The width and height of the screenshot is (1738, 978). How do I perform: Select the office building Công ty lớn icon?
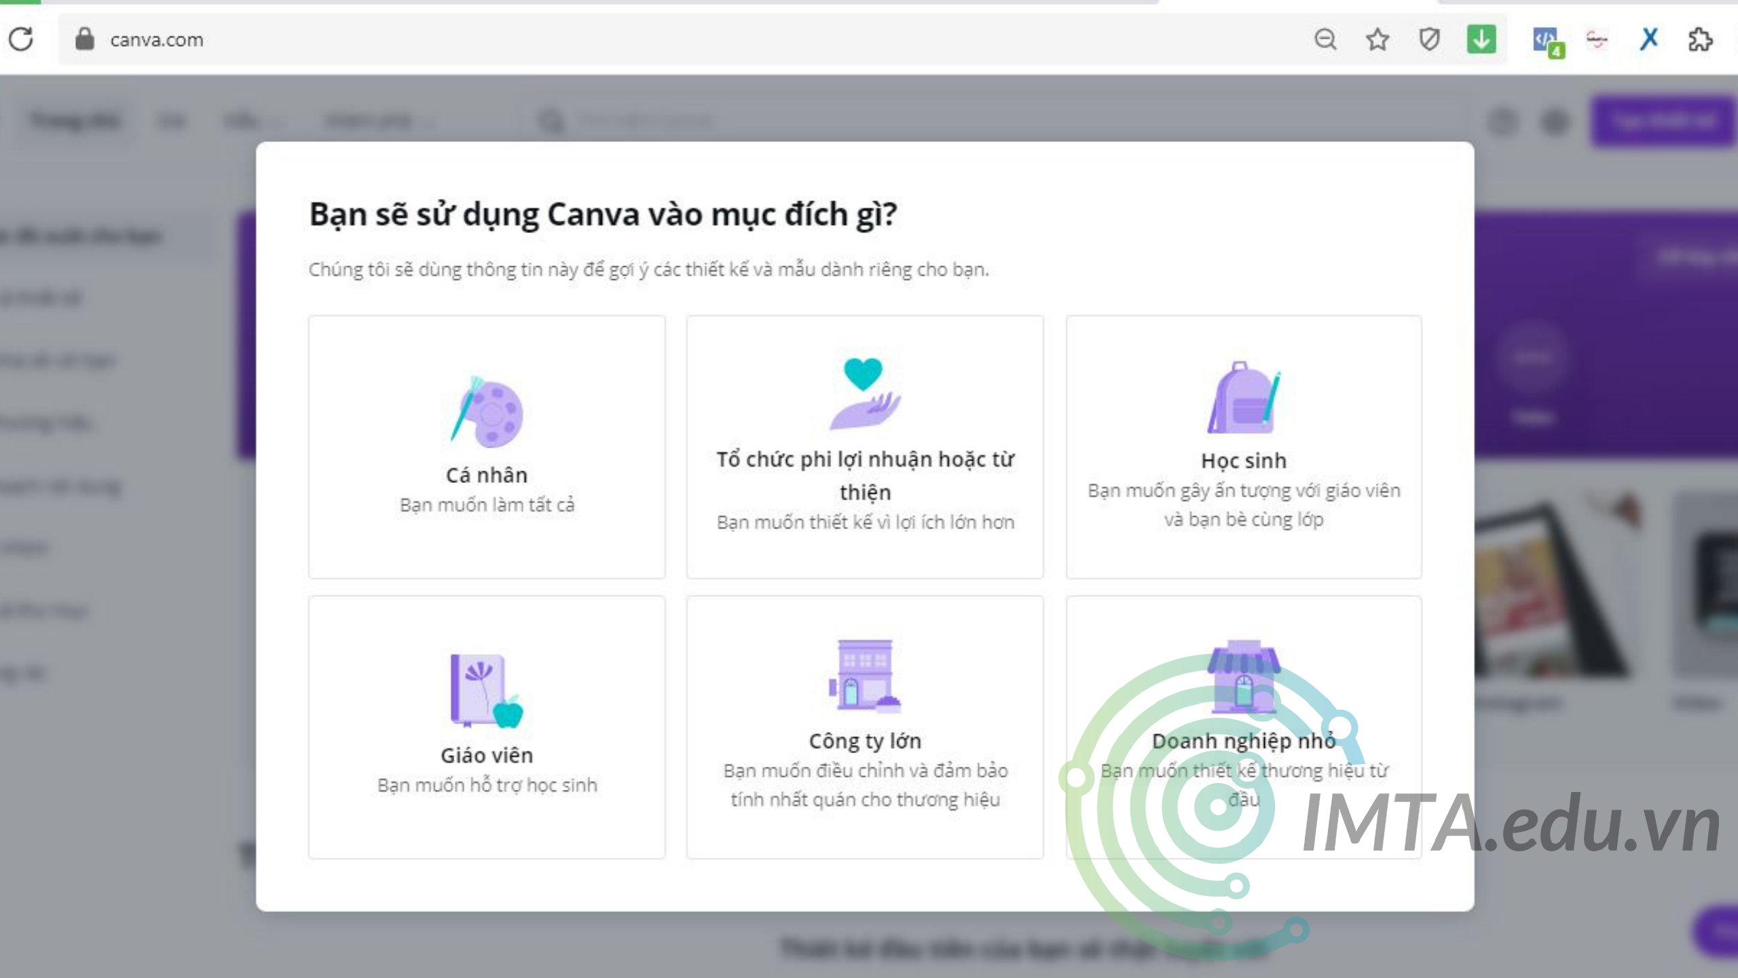[x=865, y=675]
